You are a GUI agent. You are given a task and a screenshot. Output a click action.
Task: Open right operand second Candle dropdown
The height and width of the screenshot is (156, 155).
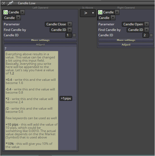click(113, 18)
